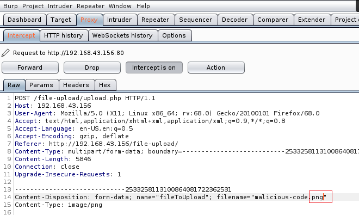
Task: Switch to the Hex view tab
Action: pos(105,85)
